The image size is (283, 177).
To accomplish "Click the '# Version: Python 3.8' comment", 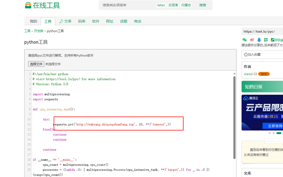I will point(50,84).
